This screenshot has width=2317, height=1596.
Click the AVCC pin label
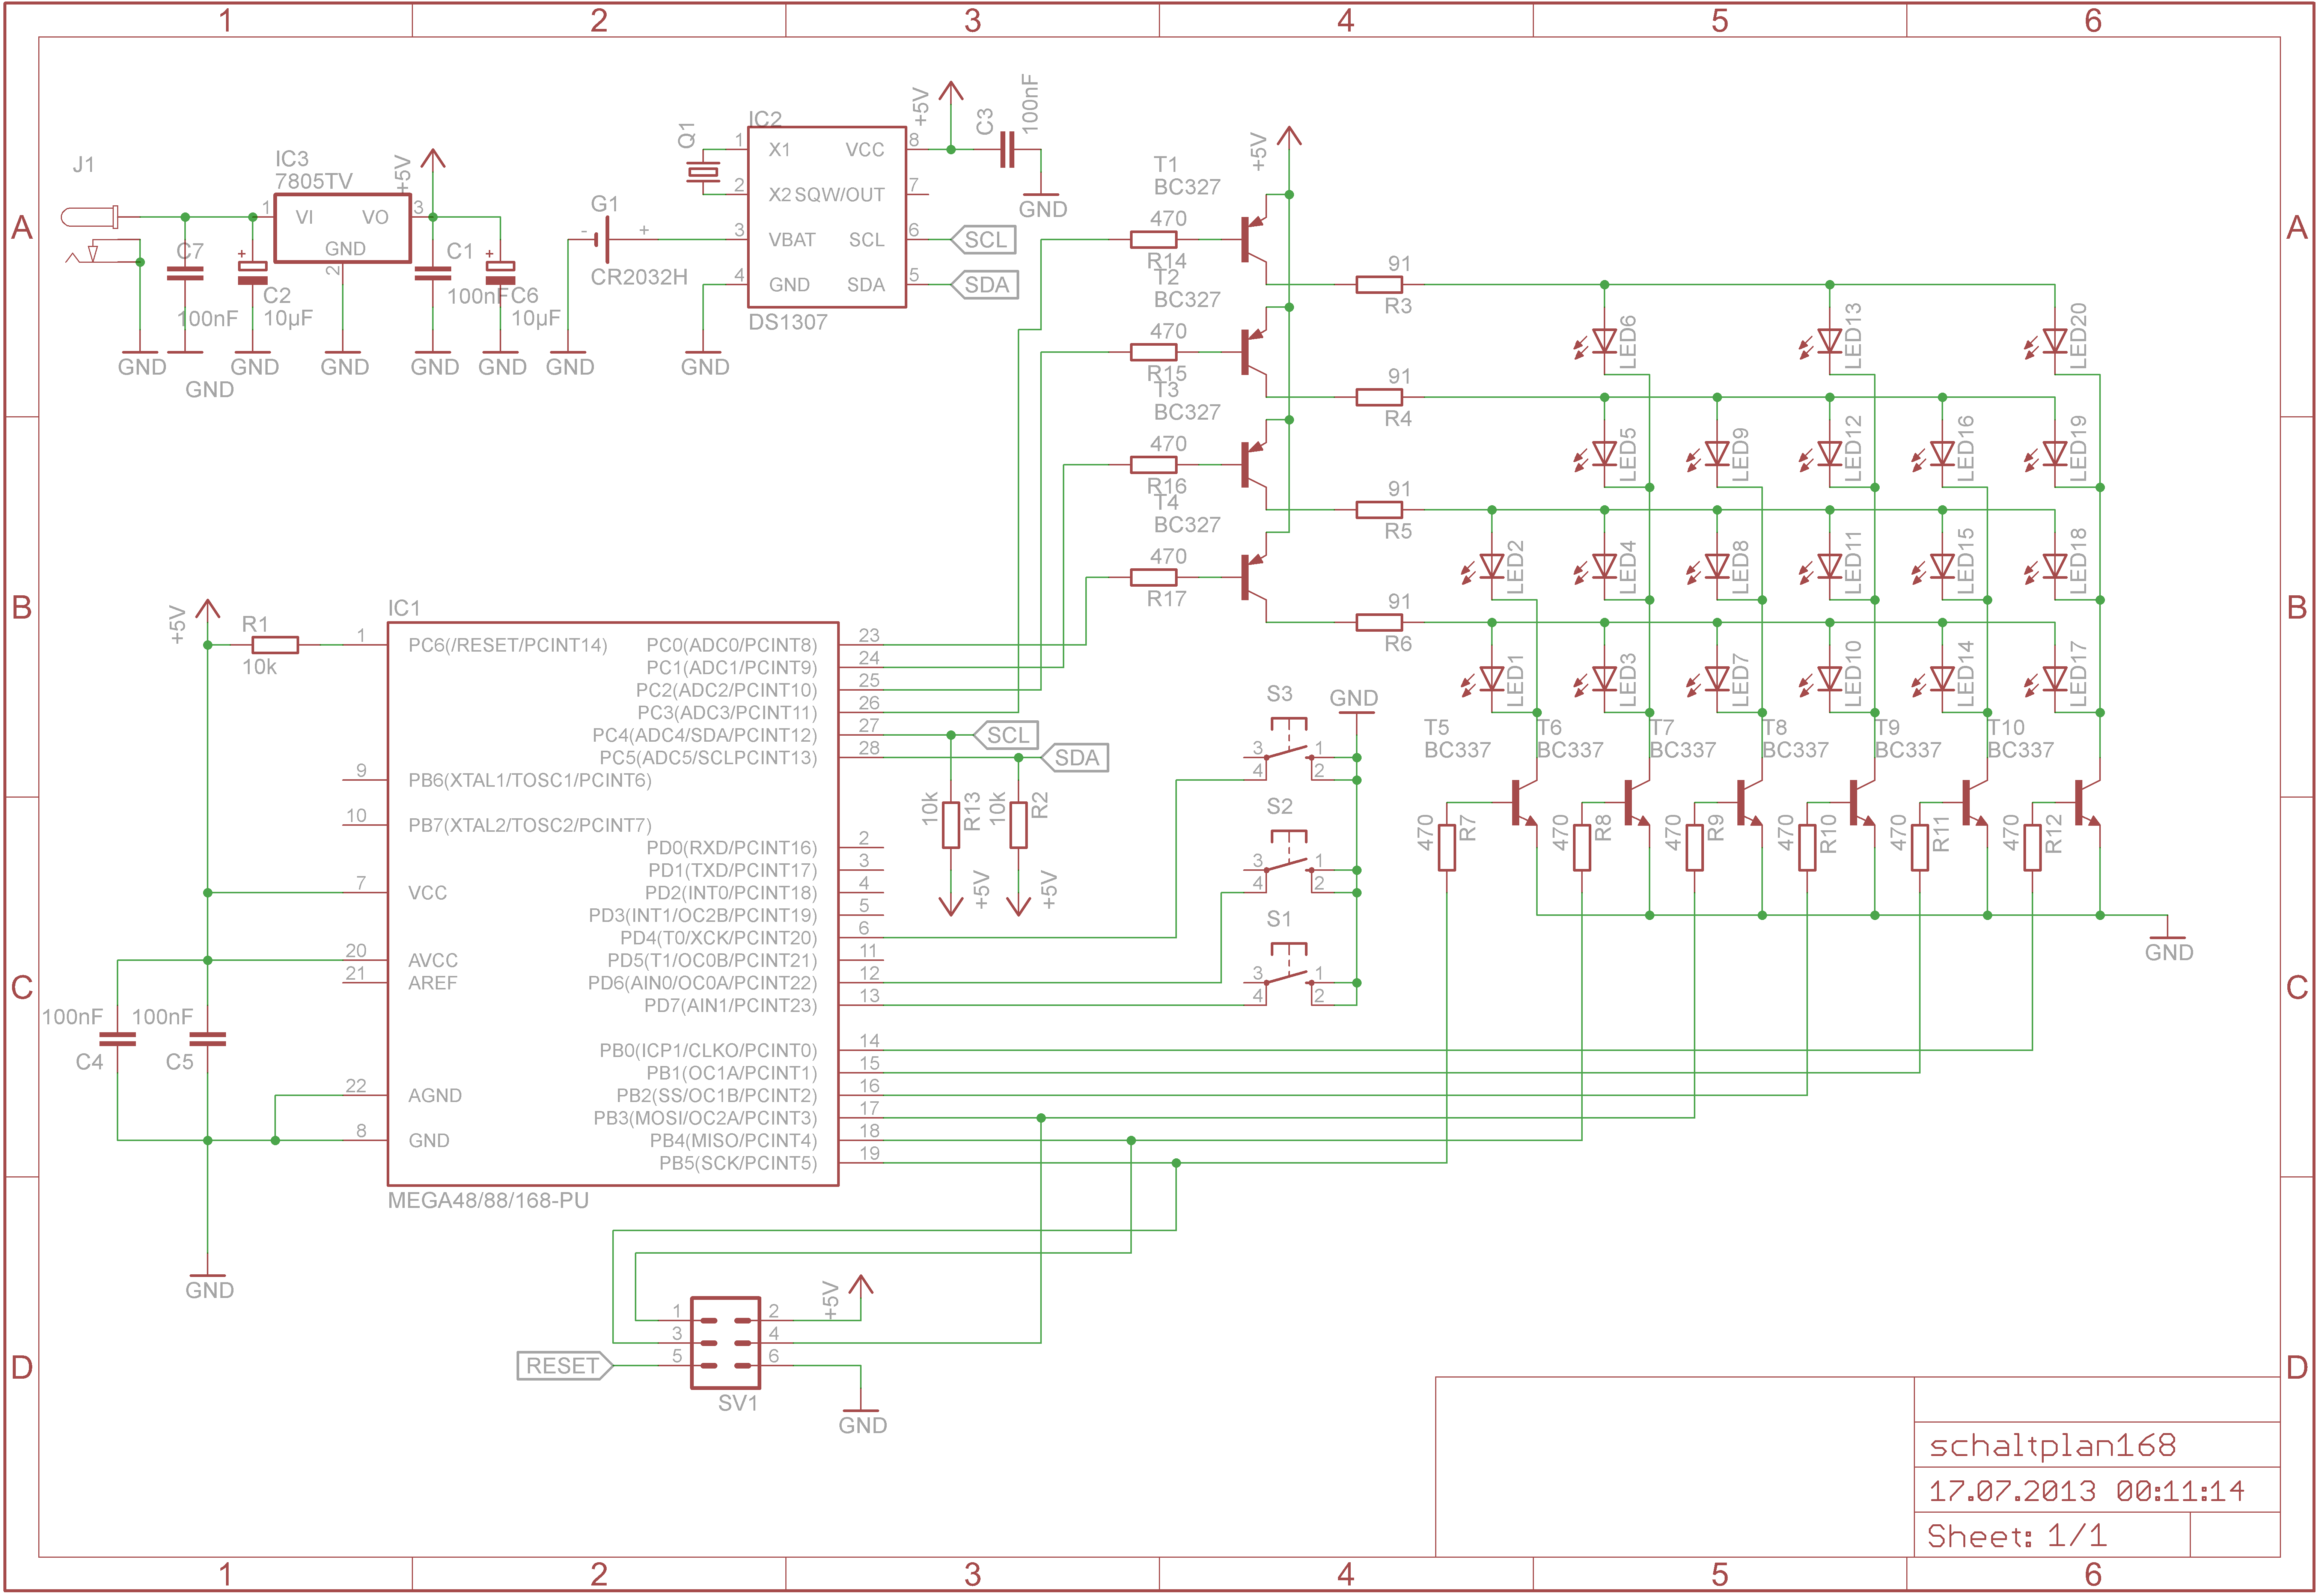point(432,960)
